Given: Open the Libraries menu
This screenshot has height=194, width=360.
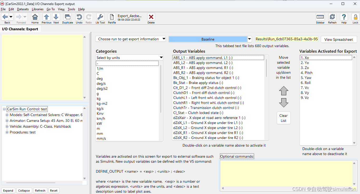Looking at the screenshot, I should pos(38,9).
